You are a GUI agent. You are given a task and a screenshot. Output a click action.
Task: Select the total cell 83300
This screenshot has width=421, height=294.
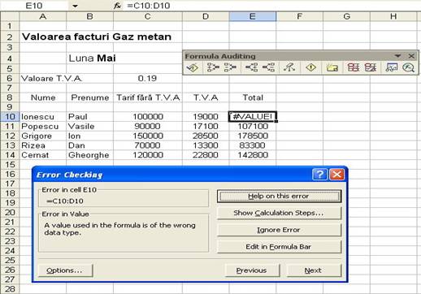tap(253, 145)
